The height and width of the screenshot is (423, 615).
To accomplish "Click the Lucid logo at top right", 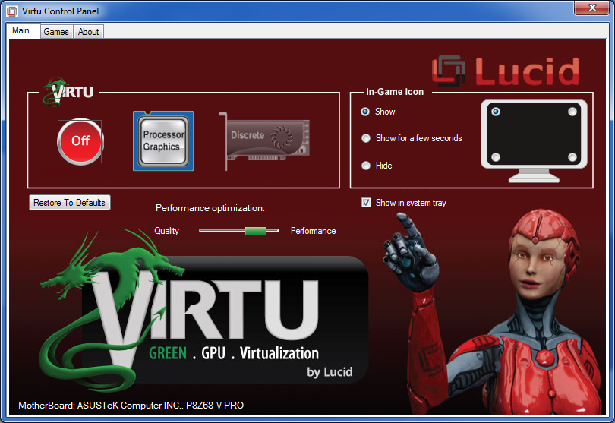I will tap(506, 71).
